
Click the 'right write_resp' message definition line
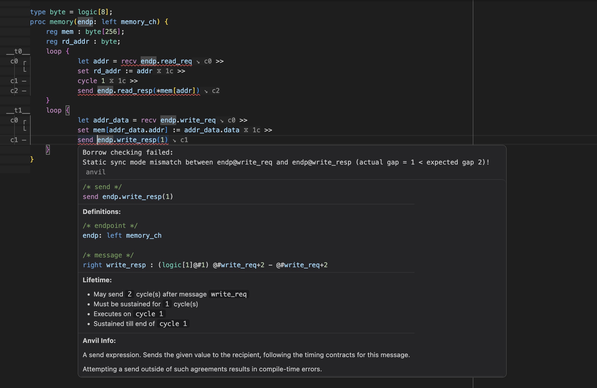click(205, 265)
